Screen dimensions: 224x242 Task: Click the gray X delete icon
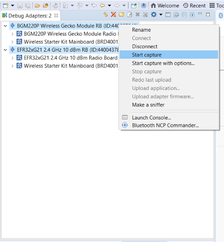pos(138,14)
